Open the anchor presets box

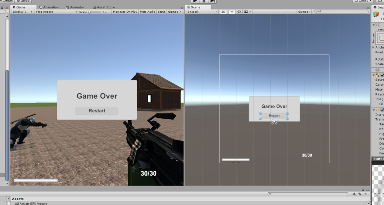(380, 38)
